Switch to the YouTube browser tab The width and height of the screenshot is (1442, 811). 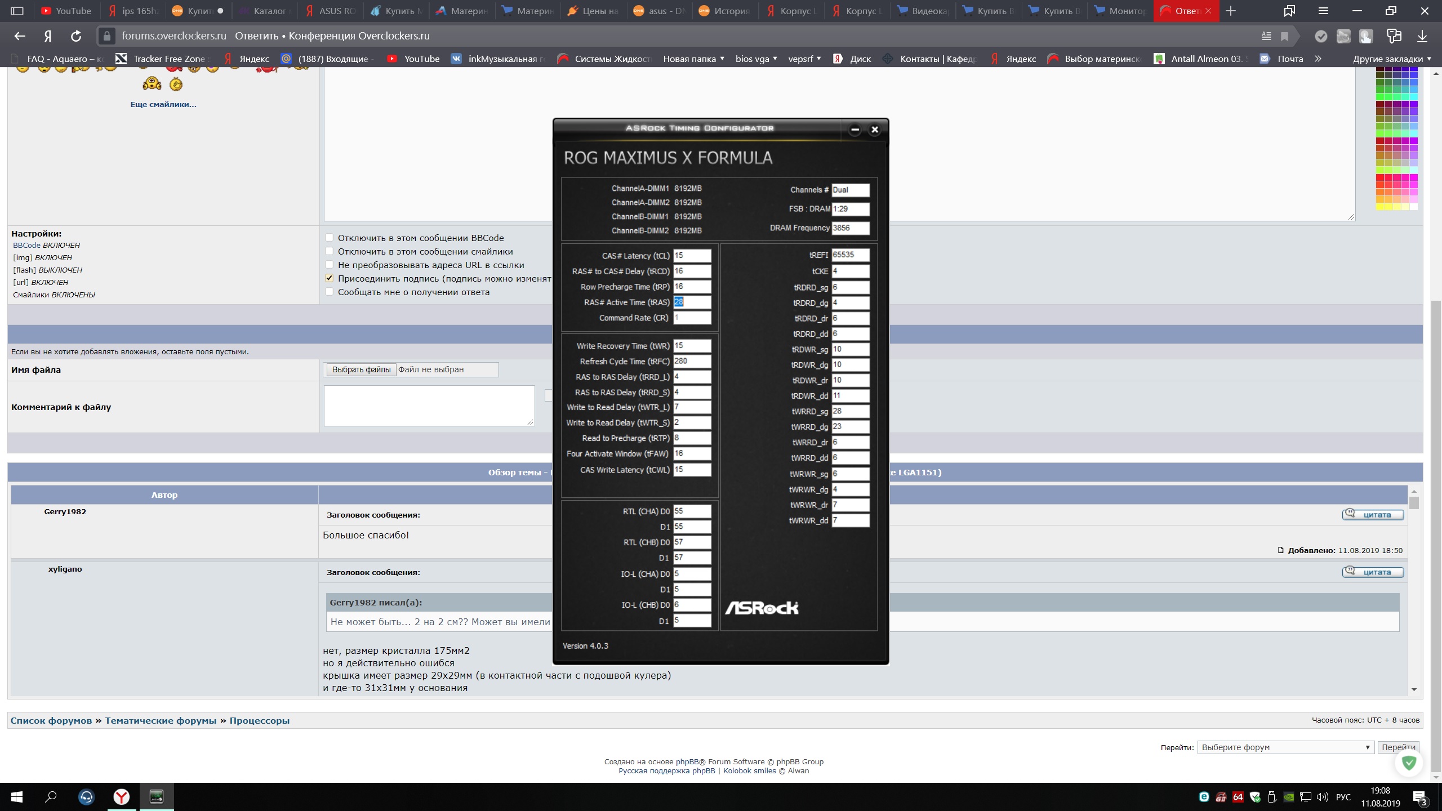coord(66,11)
